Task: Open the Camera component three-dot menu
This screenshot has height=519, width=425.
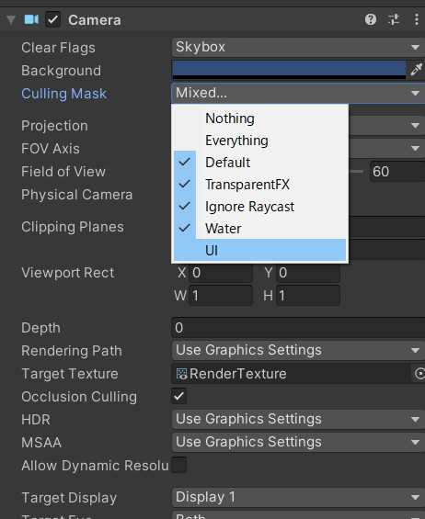Action: pyautogui.click(x=417, y=19)
